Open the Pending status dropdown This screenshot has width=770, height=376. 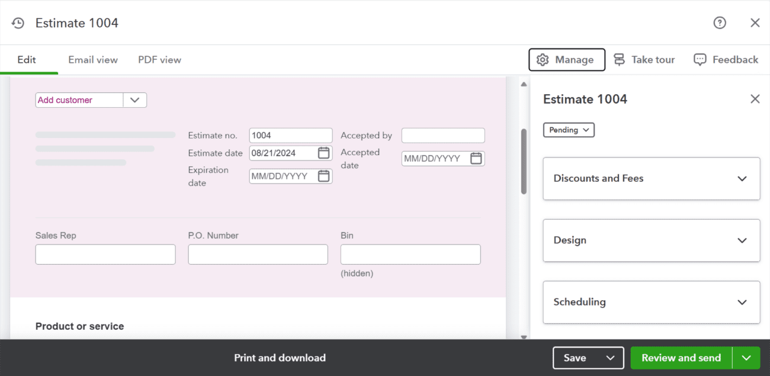click(569, 130)
